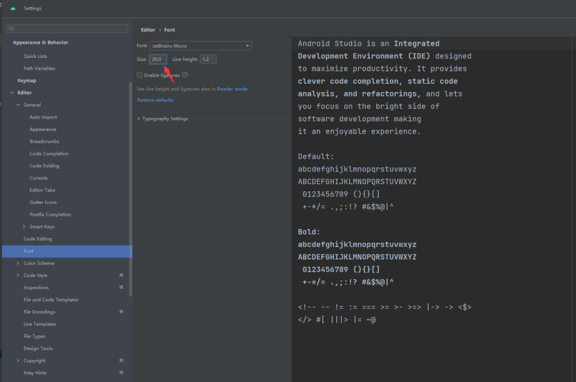
Task: Open Console settings
Action: click(x=39, y=178)
